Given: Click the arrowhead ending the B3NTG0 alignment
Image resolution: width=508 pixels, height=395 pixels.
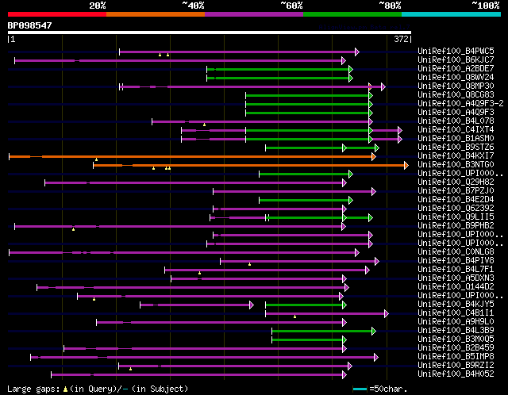Looking at the screenshot, I should point(406,166).
